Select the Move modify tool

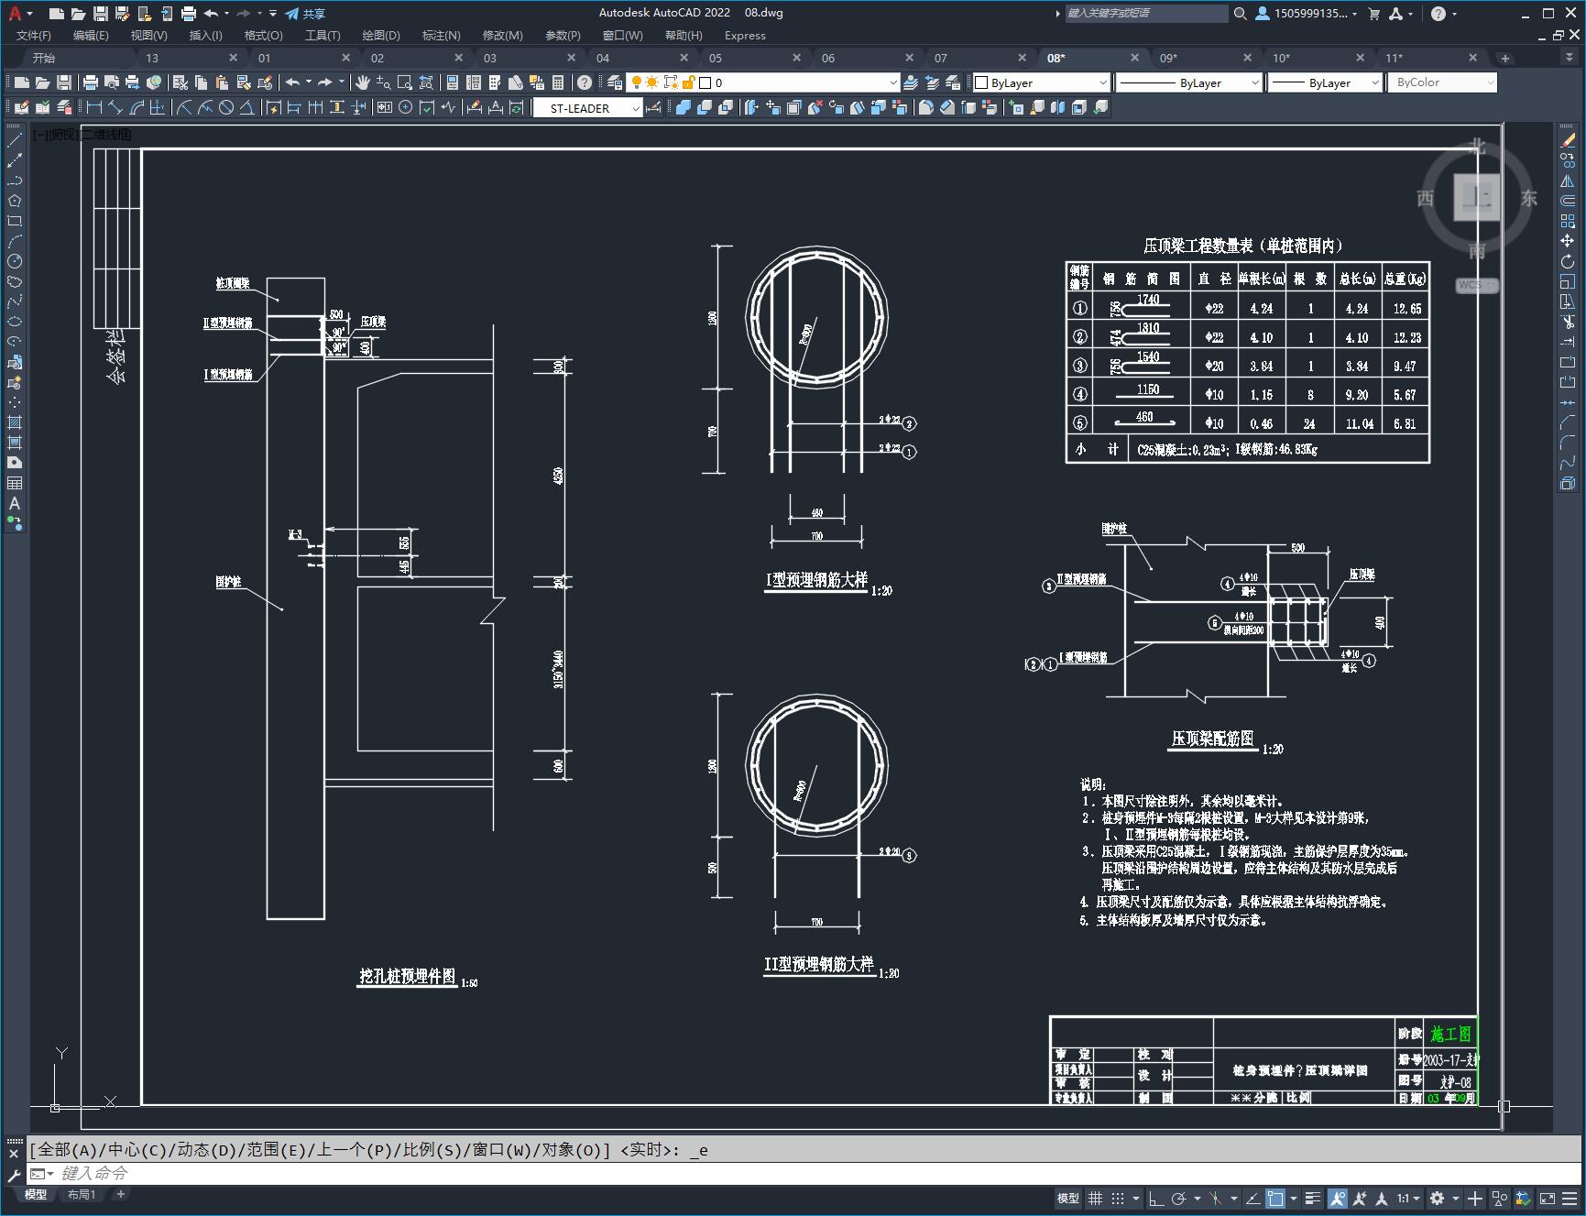(x=1568, y=241)
